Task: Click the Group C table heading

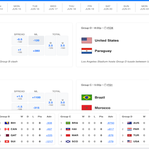Action: tap(66, 117)
